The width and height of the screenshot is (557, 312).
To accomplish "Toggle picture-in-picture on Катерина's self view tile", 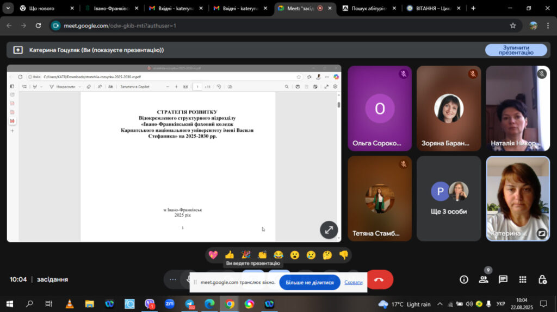I will pos(541,234).
